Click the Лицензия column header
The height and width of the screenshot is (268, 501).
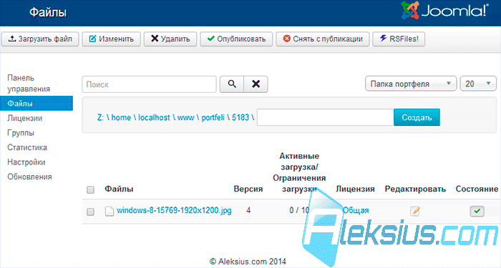tap(355, 189)
